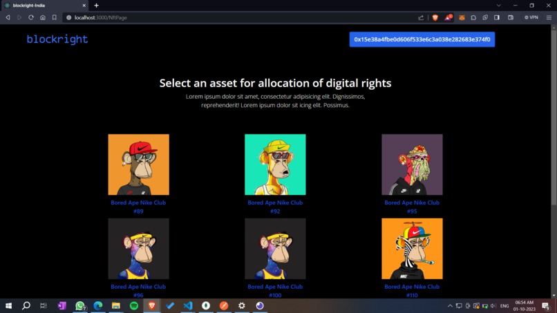Screen dimensions: 557x313
Task: Select Bored Ape Nike Club #96 image
Action: [x=138, y=249]
